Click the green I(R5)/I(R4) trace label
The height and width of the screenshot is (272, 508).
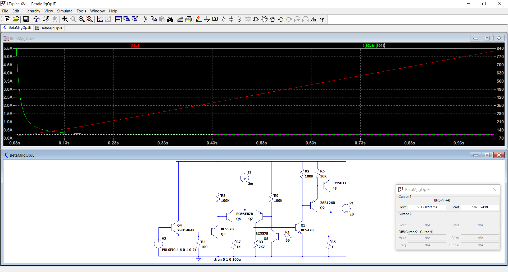pos(374,45)
